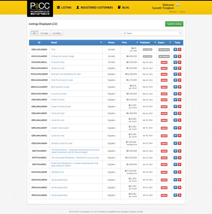Click the user avatar image

181,6
